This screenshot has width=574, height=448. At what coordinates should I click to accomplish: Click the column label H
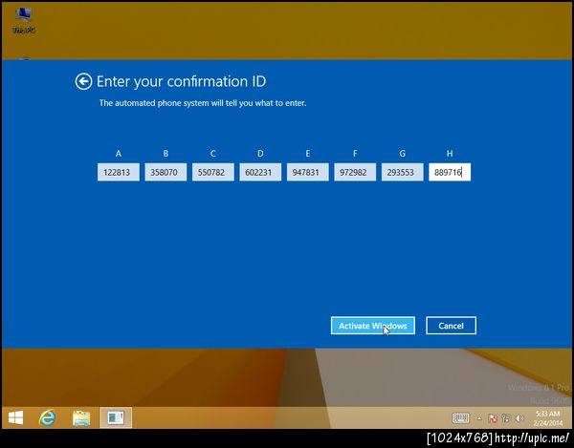pyautogui.click(x=450, y=154)
